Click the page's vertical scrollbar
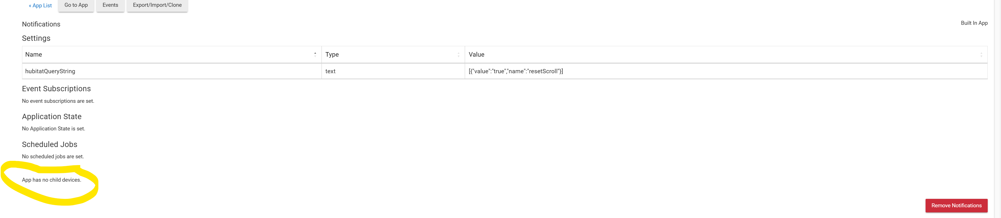 [x=997, y=109]
